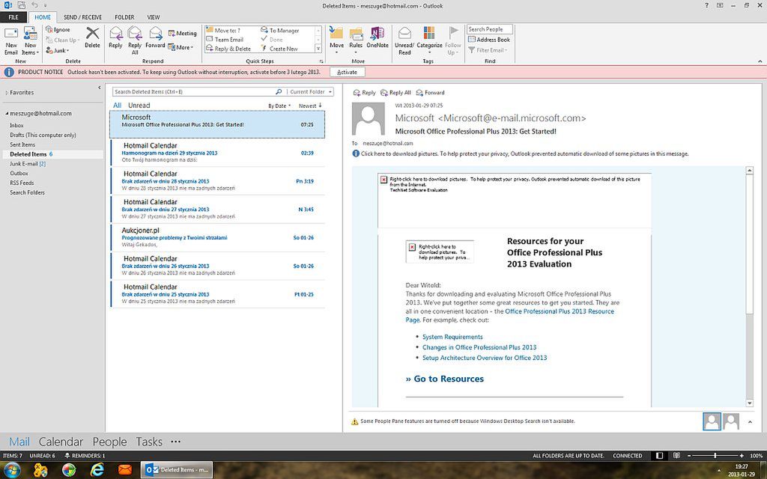
Task: Open Junk dropdown in Delete group
Action: tap(58, 50)
